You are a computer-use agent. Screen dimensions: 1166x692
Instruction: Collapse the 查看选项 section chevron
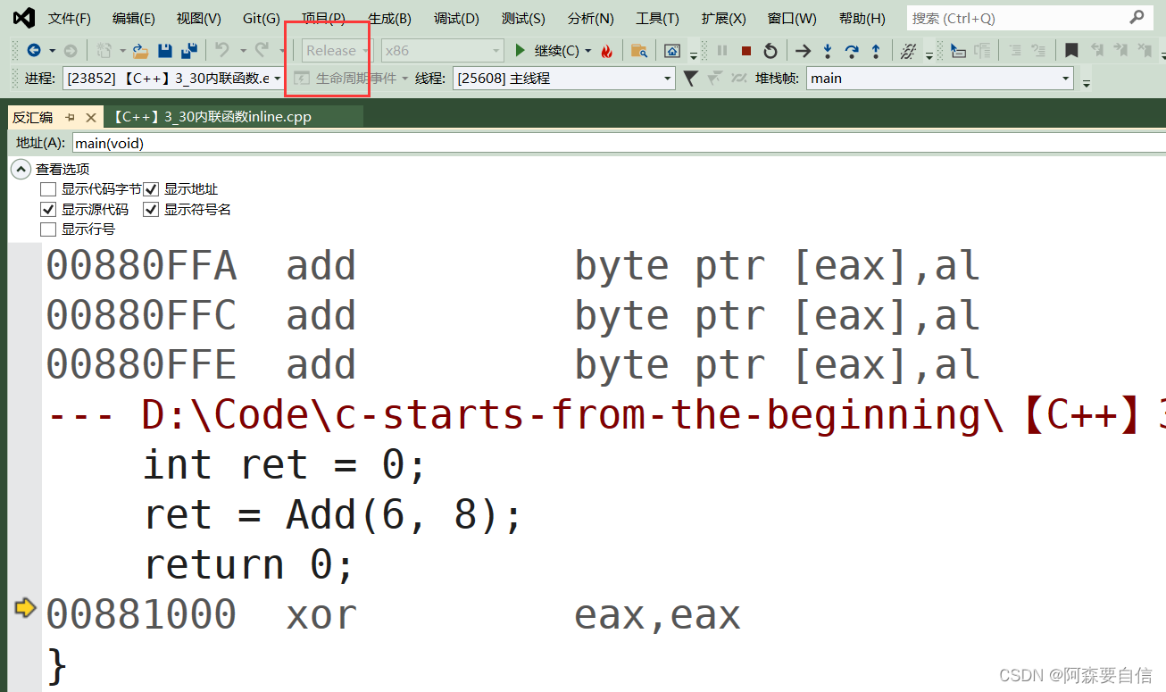pyautogui.click(x=21, y=169)
